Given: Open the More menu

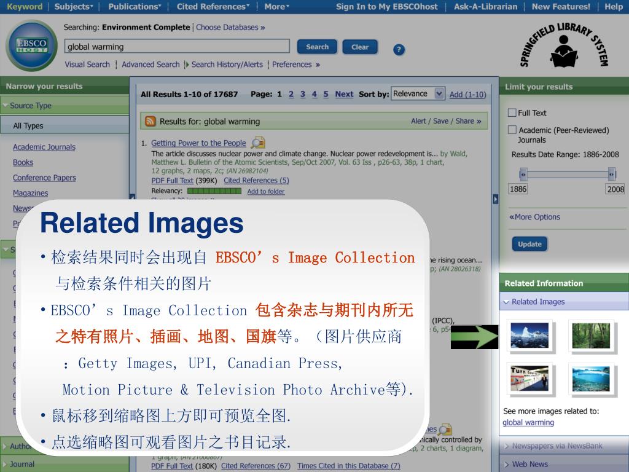Looking at the screenshot, I should coord(277,6).
